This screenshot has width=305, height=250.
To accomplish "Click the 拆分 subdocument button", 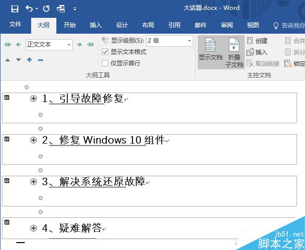I will coord(295,52).
